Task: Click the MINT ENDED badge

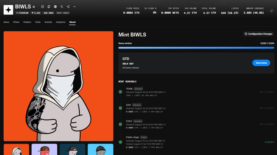Action: (63, 13)
